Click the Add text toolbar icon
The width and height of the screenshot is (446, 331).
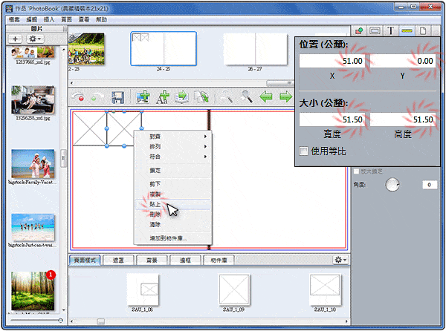(x=162, y=97)
